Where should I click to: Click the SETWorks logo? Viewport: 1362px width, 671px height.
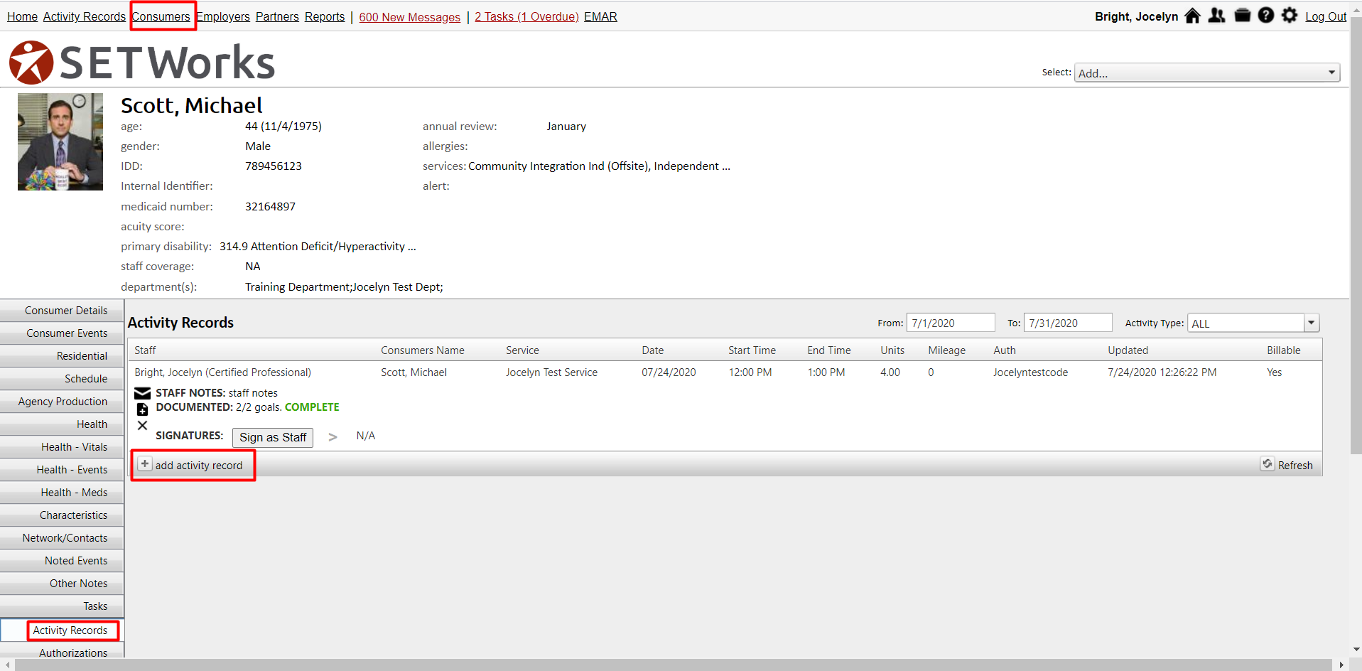point(142,63)
